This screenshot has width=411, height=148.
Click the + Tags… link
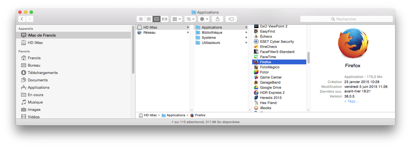351,101
